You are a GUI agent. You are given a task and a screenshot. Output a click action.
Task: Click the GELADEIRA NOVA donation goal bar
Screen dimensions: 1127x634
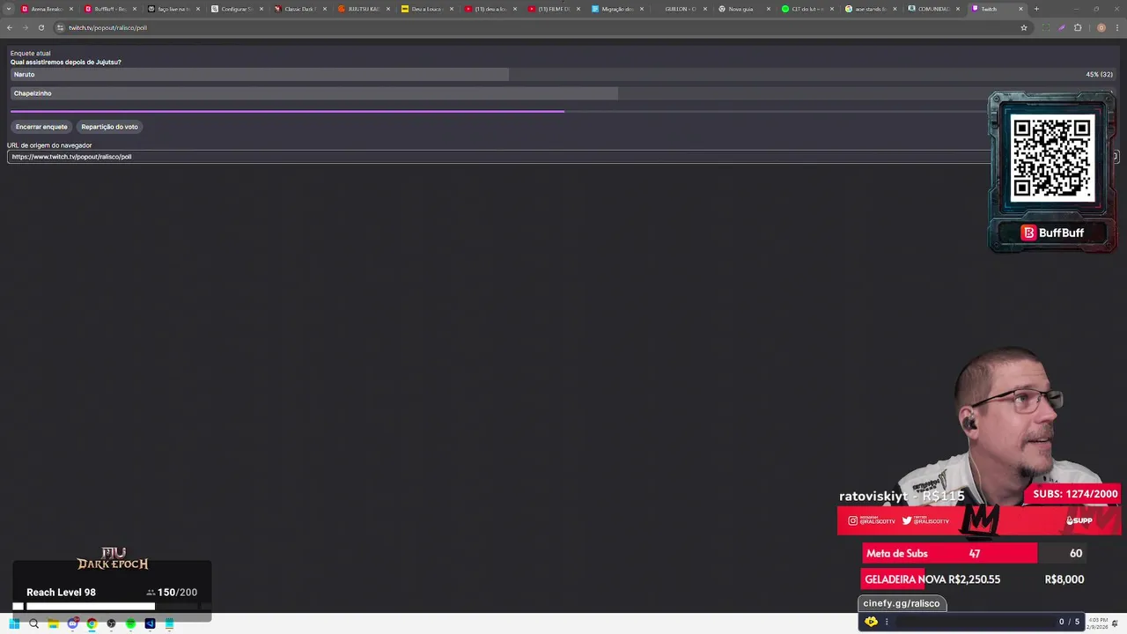point(974,579)
